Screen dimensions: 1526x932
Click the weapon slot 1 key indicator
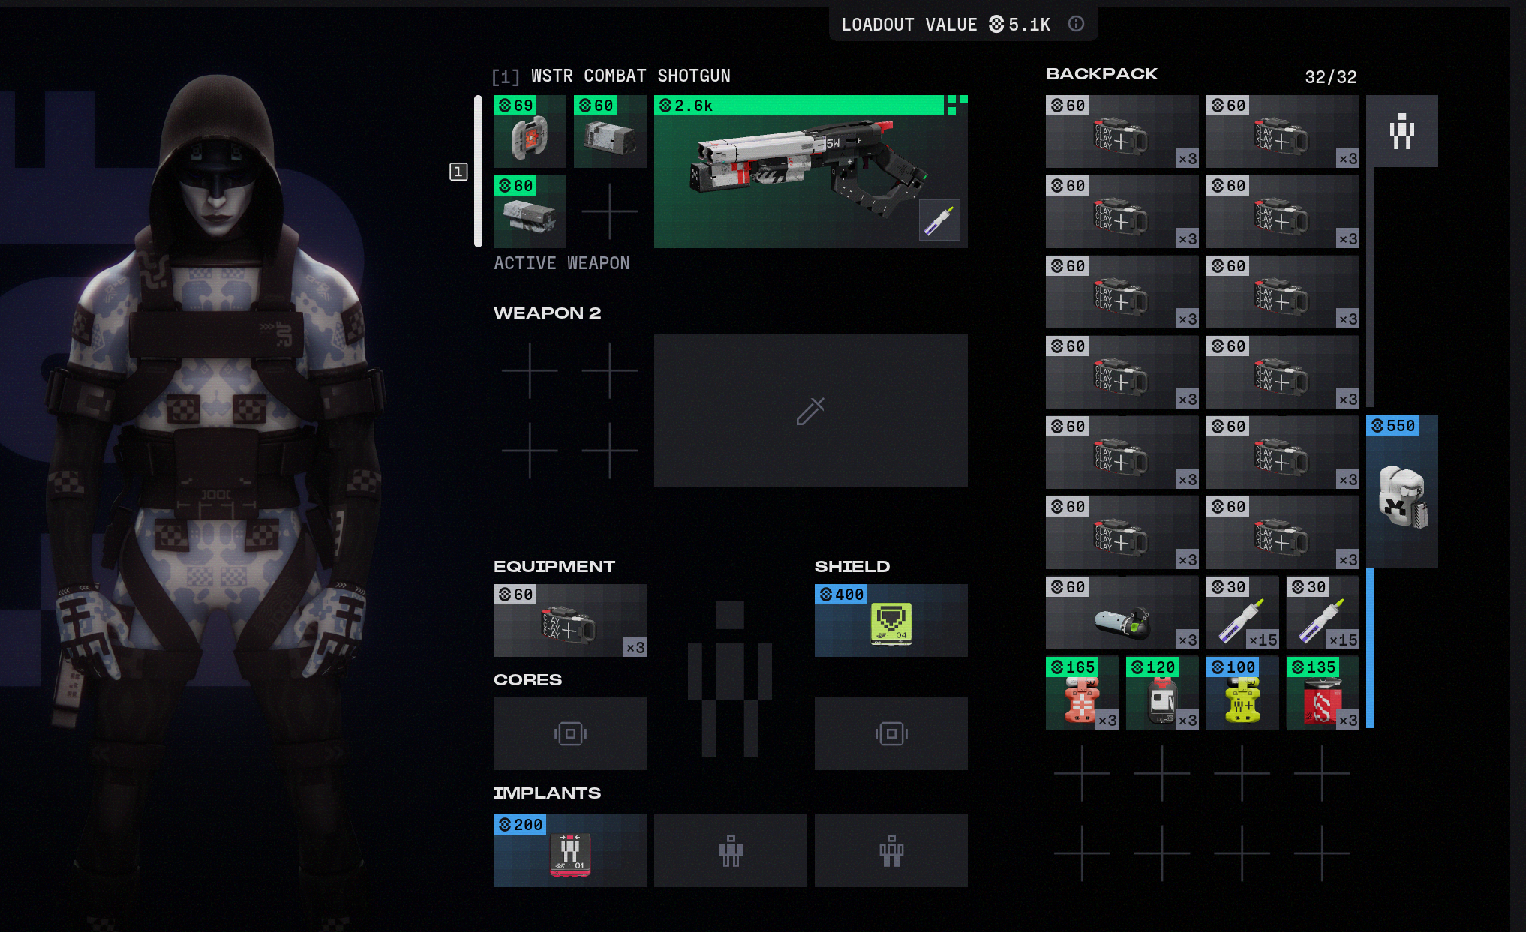tap(458, 172)
